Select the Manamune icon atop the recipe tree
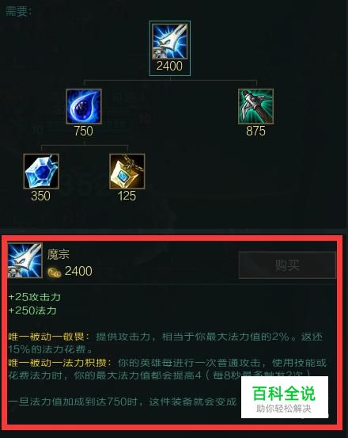This screenshot has height=438, width=348. pyautogui.click(x=170, y=41)
